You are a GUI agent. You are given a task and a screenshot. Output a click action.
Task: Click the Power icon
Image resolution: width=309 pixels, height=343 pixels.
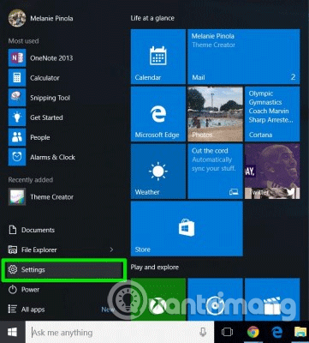(13, 290)
